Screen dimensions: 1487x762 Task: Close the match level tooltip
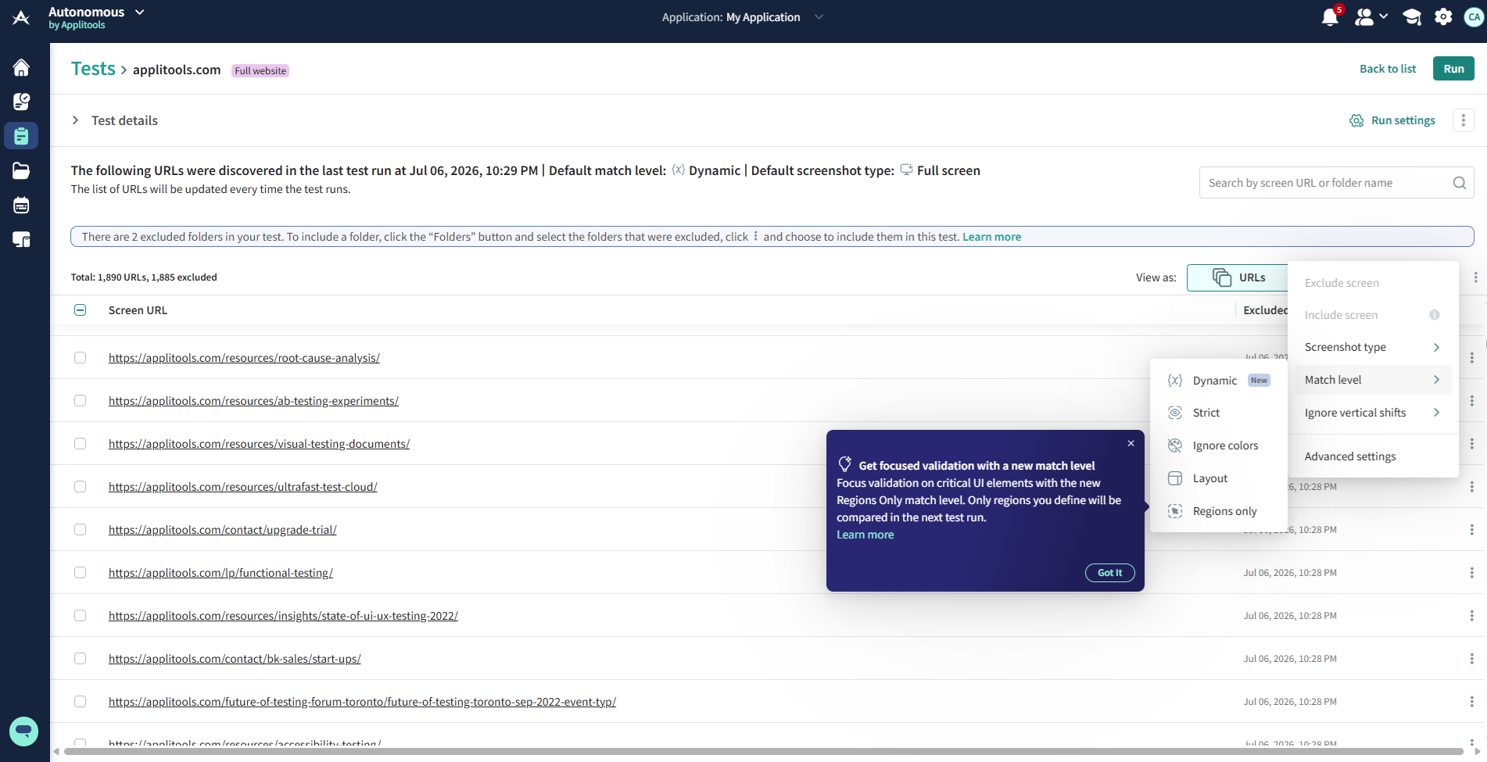[x=1130, y=443]
